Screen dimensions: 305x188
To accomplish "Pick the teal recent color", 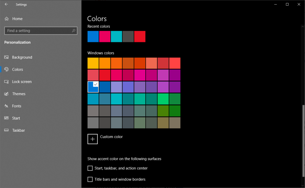I will (x=116, y=36).
